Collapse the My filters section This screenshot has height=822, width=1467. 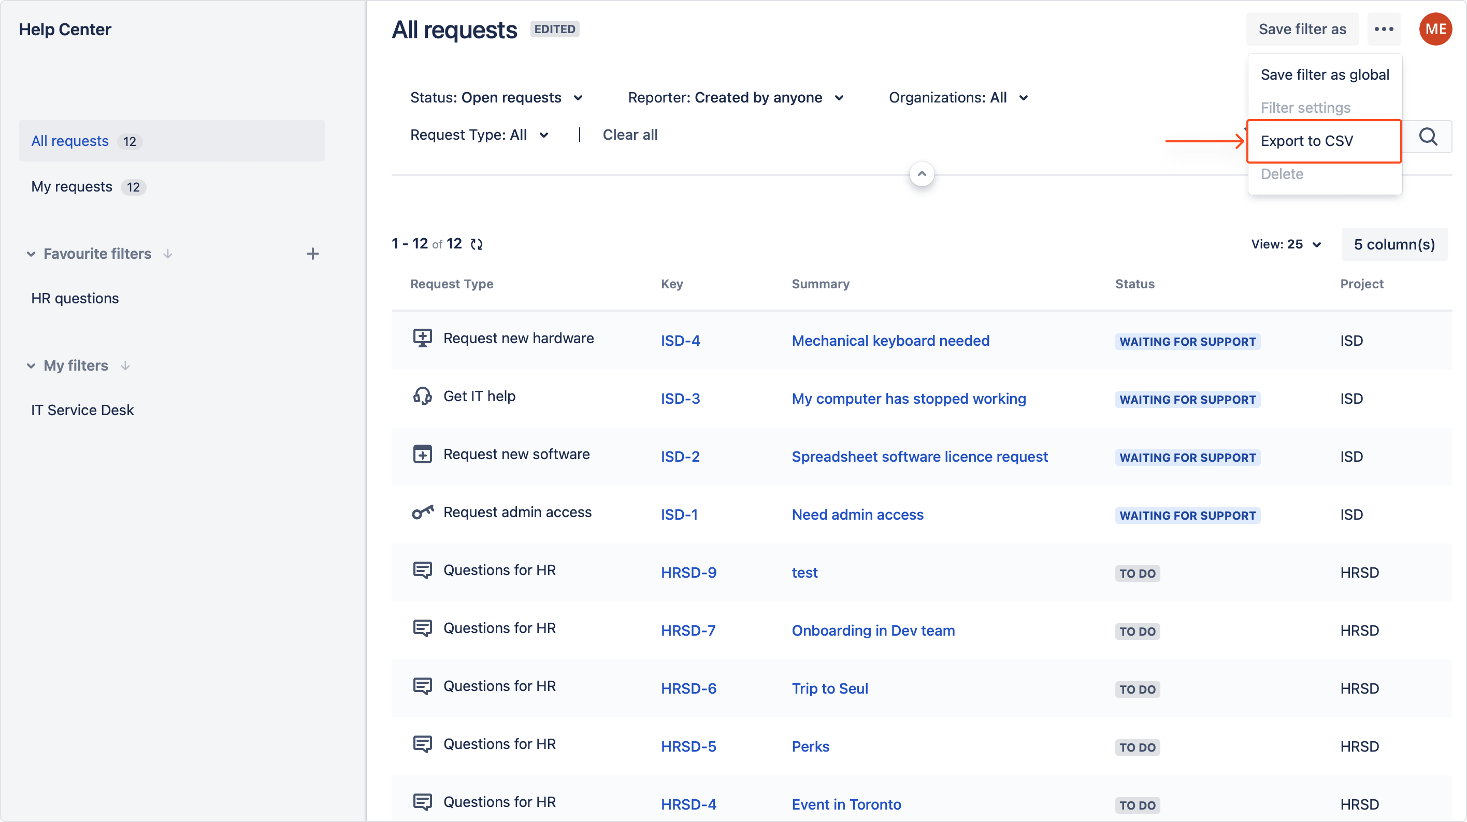[x=31, y=365]
